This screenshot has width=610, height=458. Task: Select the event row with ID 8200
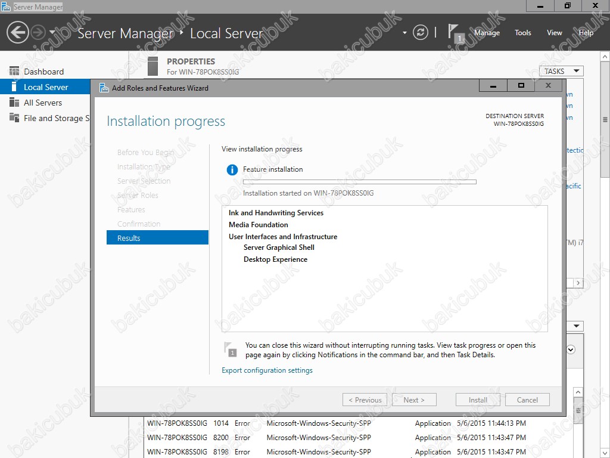coord(358,437)
